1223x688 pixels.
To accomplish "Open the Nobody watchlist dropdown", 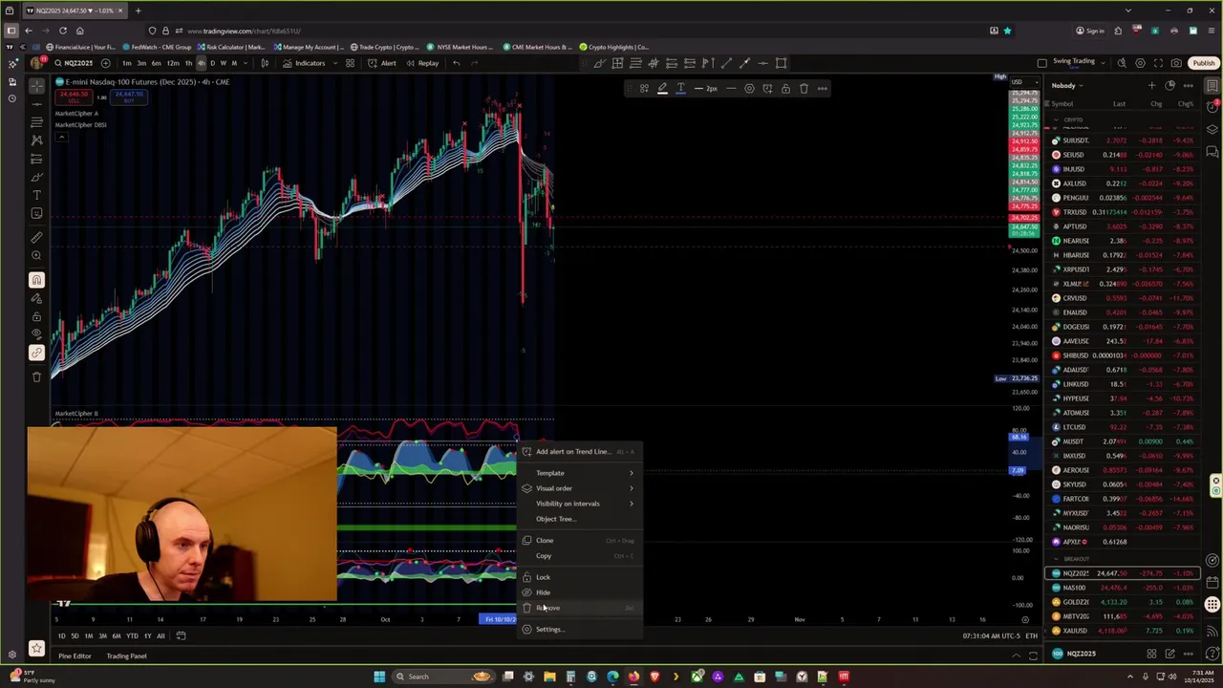I will tap(1067, 86).
